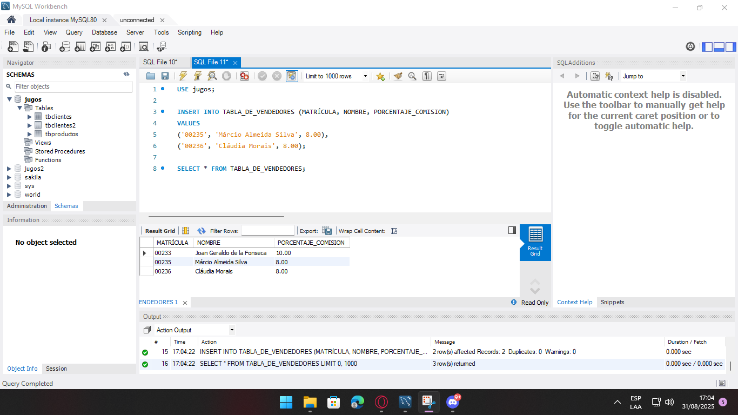The width and height of the screenshot is (738, 415).
Task: Toggle wrap cell content icon
Action: point(394,231)
